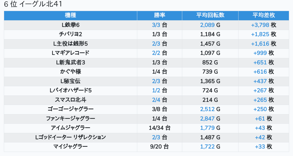This screenshot has height=156, width=293.
Task: Sort by 勝率 column header
Action: [x=159, y=15]
